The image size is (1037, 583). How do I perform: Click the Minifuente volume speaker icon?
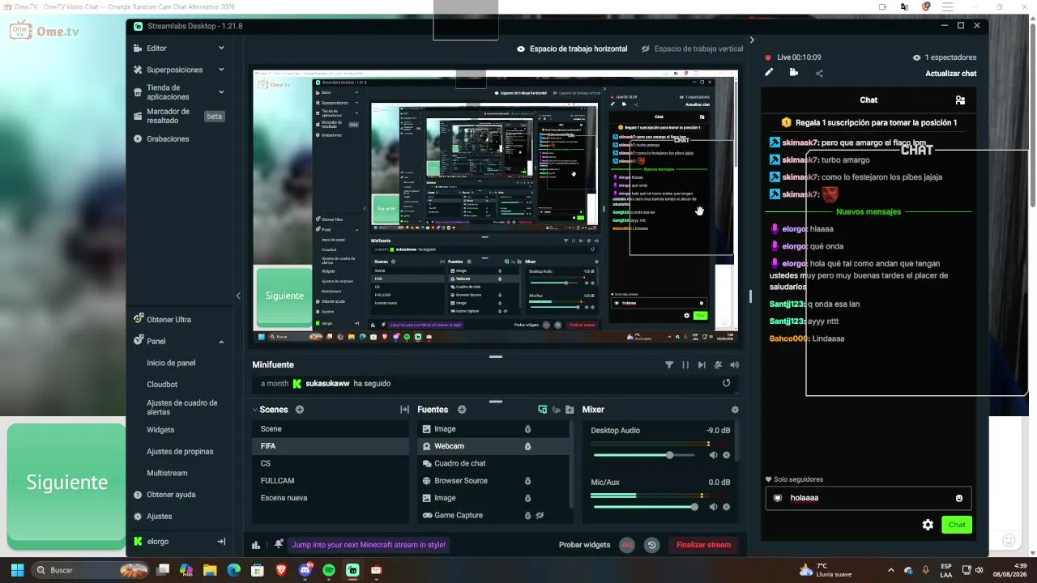[734, 365]
